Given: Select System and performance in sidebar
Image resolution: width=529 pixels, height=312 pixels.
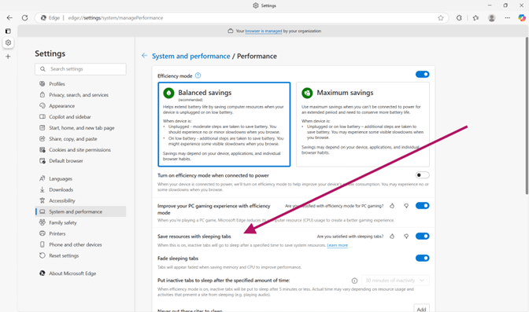Looking at the screenshot, I should click(80, 211).
